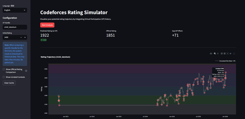Click the Jul 2023 x-axis label
Image resolution: width=245 pixels, height=119 pixels.
tap(92, 116)
